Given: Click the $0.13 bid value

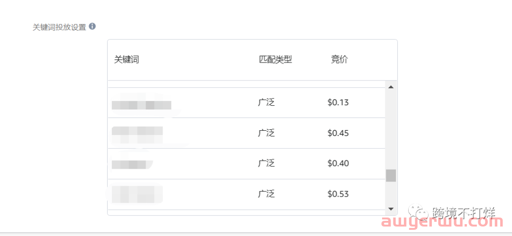Looking at the screenshot, I should point(338,102).
